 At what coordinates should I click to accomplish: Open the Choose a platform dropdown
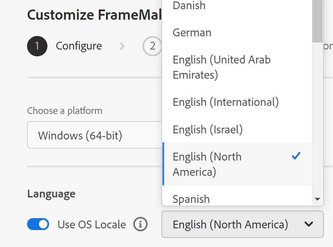(x=95, y=135)
